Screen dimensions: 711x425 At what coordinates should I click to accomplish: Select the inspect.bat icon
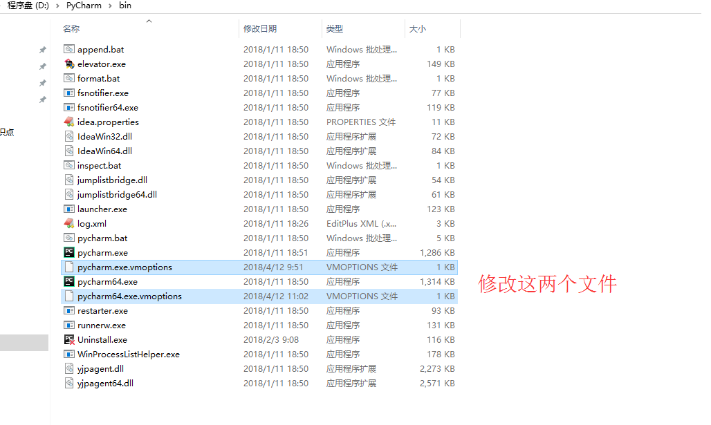pos(69,165)
